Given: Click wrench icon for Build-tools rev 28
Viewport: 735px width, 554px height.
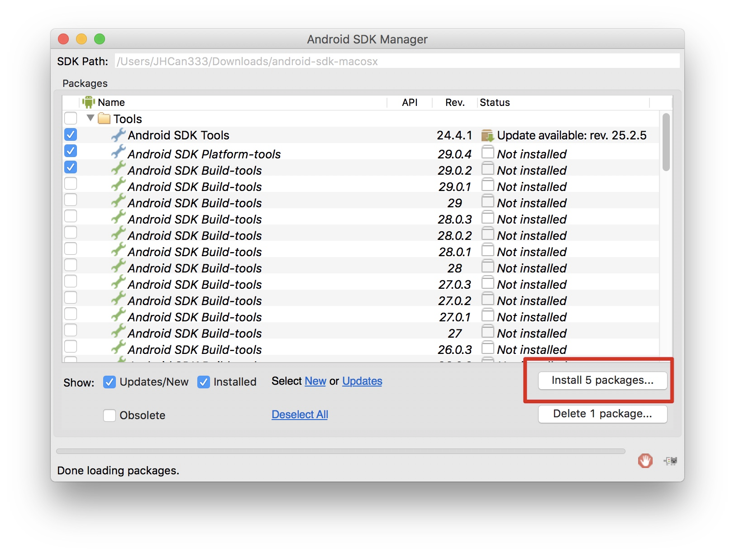Looking at the screenshot, I should pos(118,266).
